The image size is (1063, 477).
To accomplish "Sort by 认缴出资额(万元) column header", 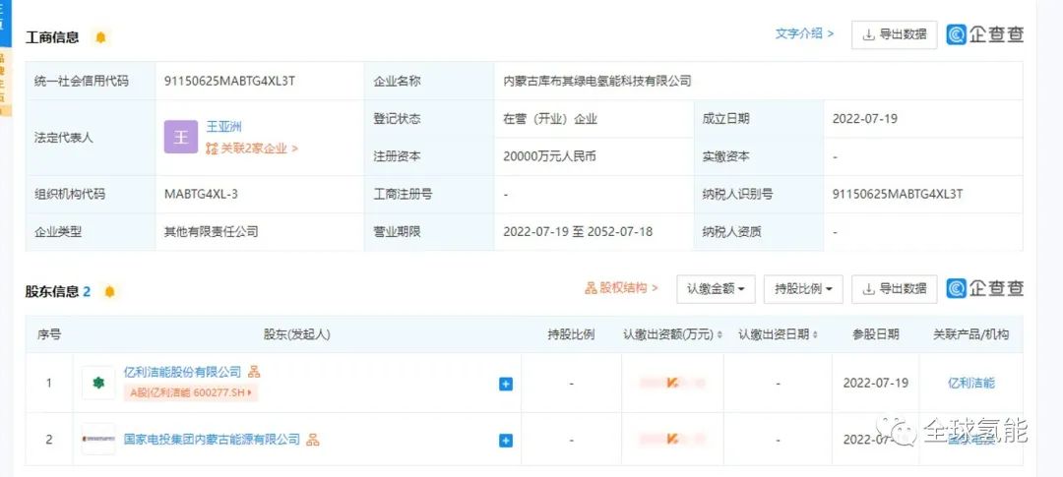I will click(x=672, y=334).
